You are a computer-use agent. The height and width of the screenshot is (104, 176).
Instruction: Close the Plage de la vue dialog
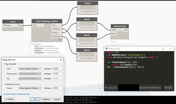pyautogui.click(x=61, y=60)
